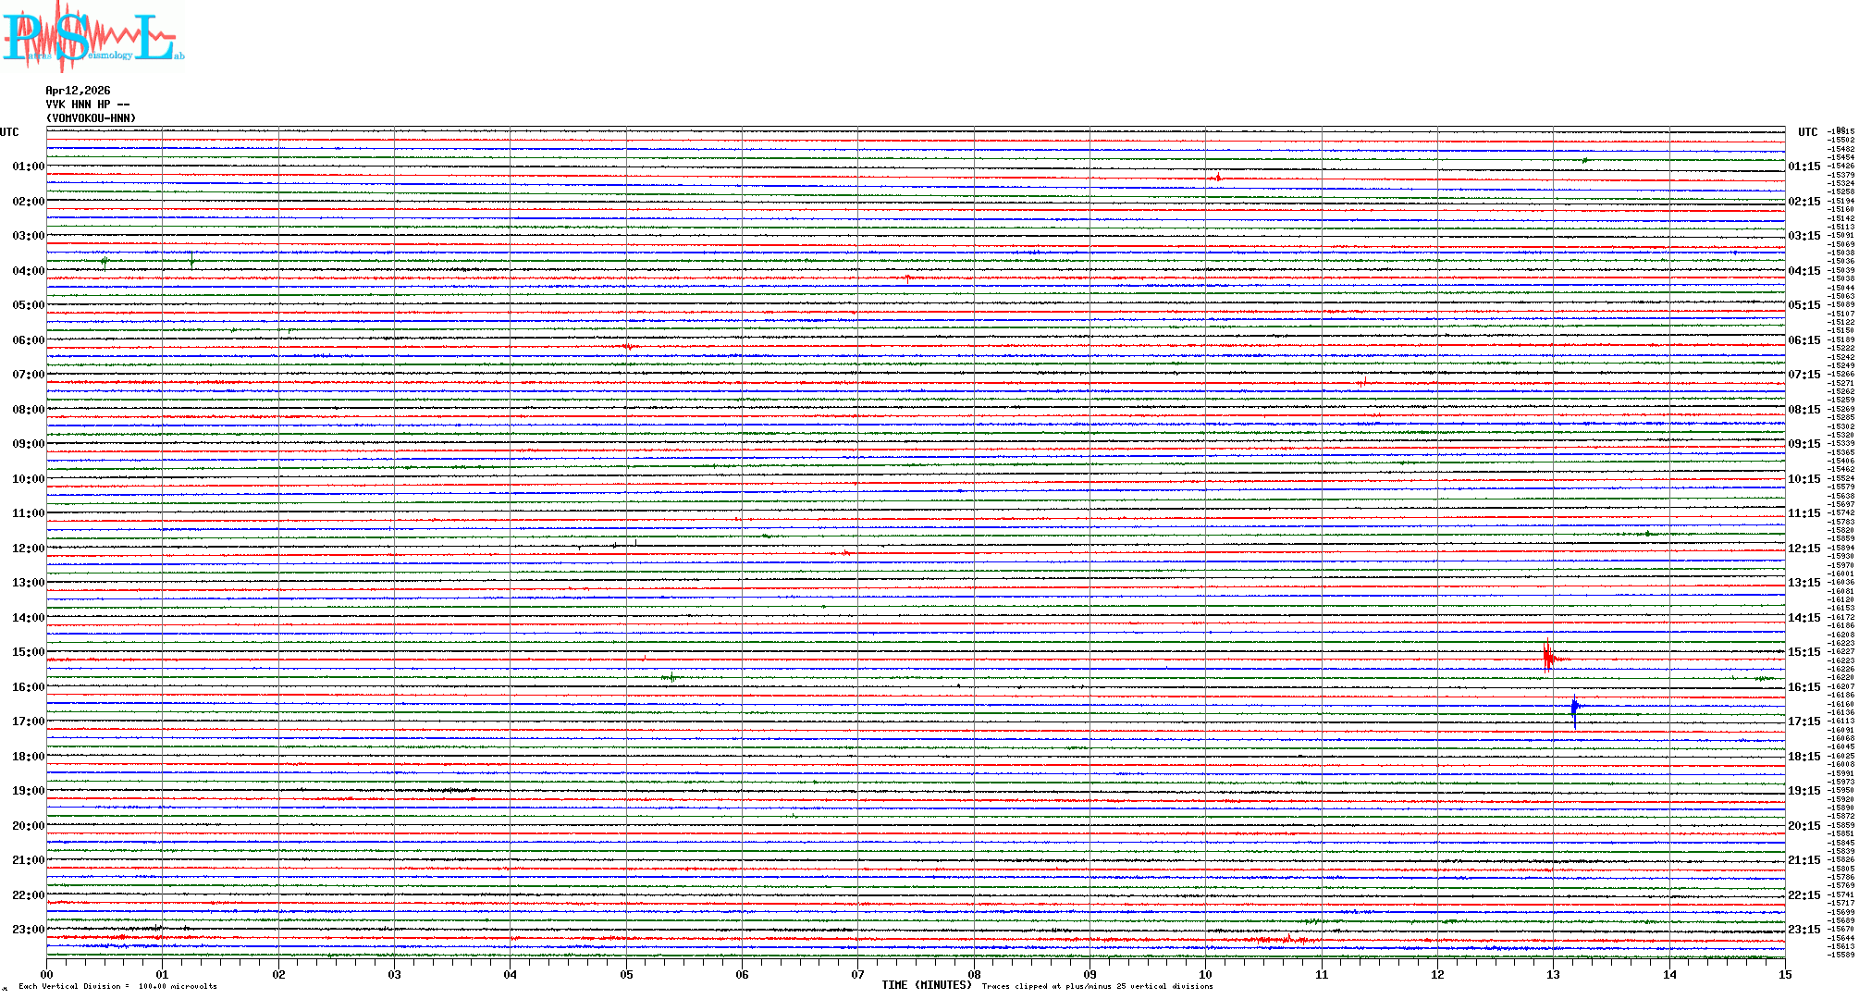This screenshot has height=999, width=1859.
Task: Click the small red event near minute 10 at 01:00
Action: click(x=1217, y=177)
